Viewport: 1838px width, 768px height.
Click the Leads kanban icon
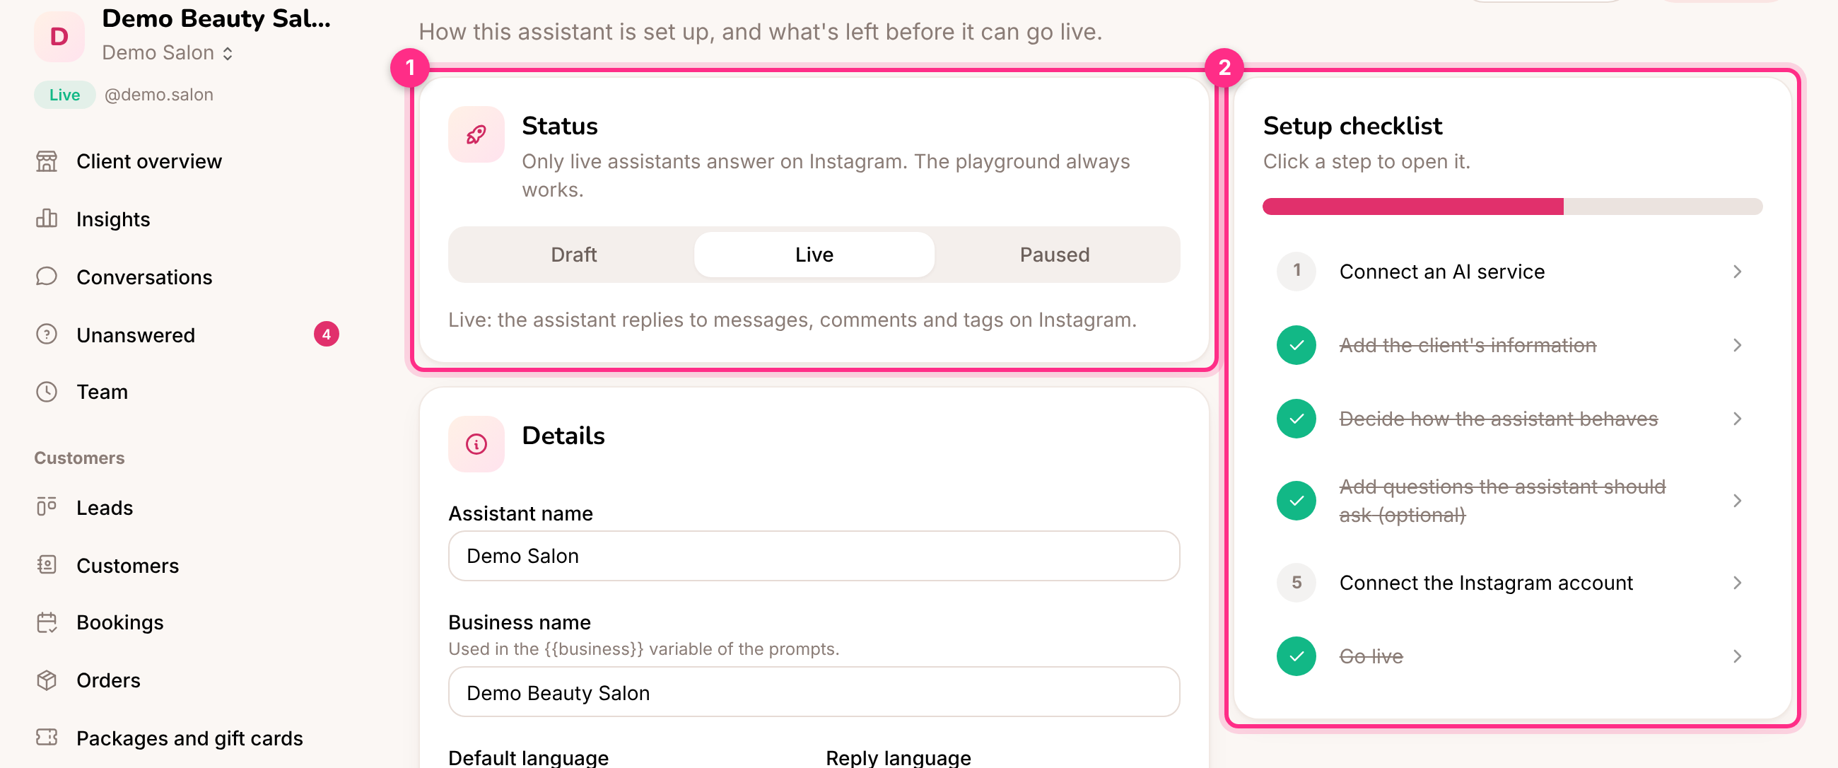click(47, 507)
